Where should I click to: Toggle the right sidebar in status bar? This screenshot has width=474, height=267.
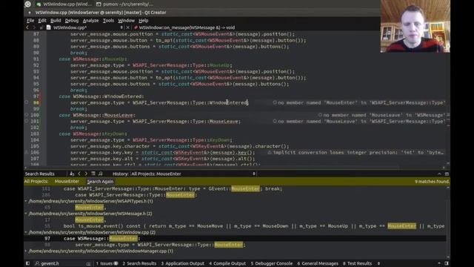[447, 263]
